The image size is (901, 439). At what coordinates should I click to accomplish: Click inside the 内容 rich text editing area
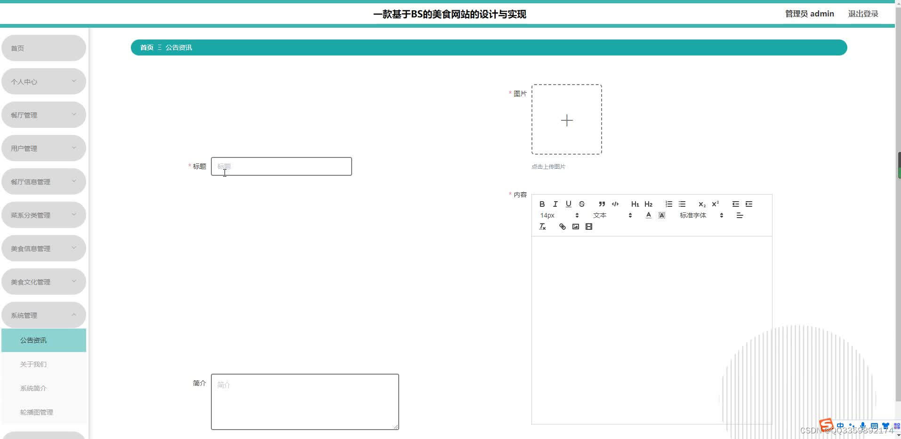pyautogui.click(x=652, y=330)
